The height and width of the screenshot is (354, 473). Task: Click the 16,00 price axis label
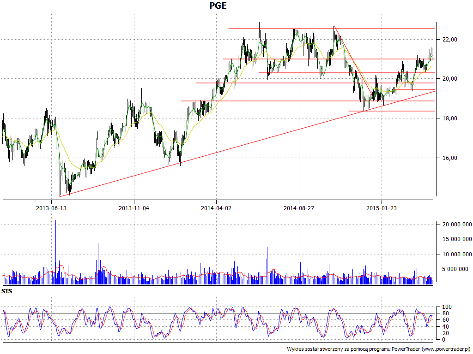(x=451, y=158)
